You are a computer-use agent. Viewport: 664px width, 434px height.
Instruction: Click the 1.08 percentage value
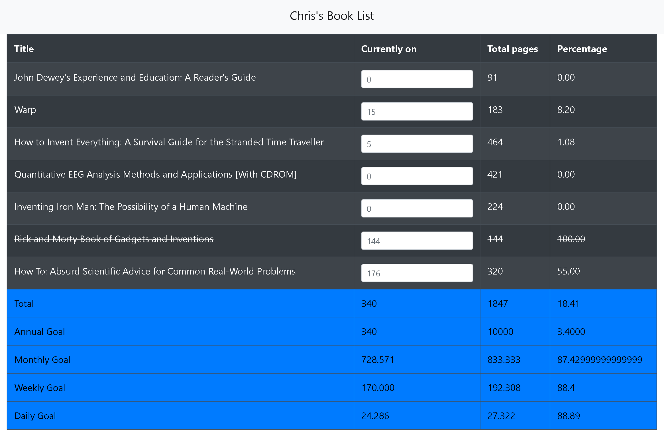[x=566, y=142]
